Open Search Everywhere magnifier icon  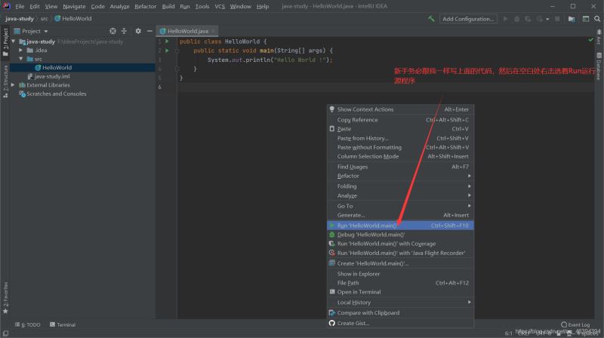[596, 18]
